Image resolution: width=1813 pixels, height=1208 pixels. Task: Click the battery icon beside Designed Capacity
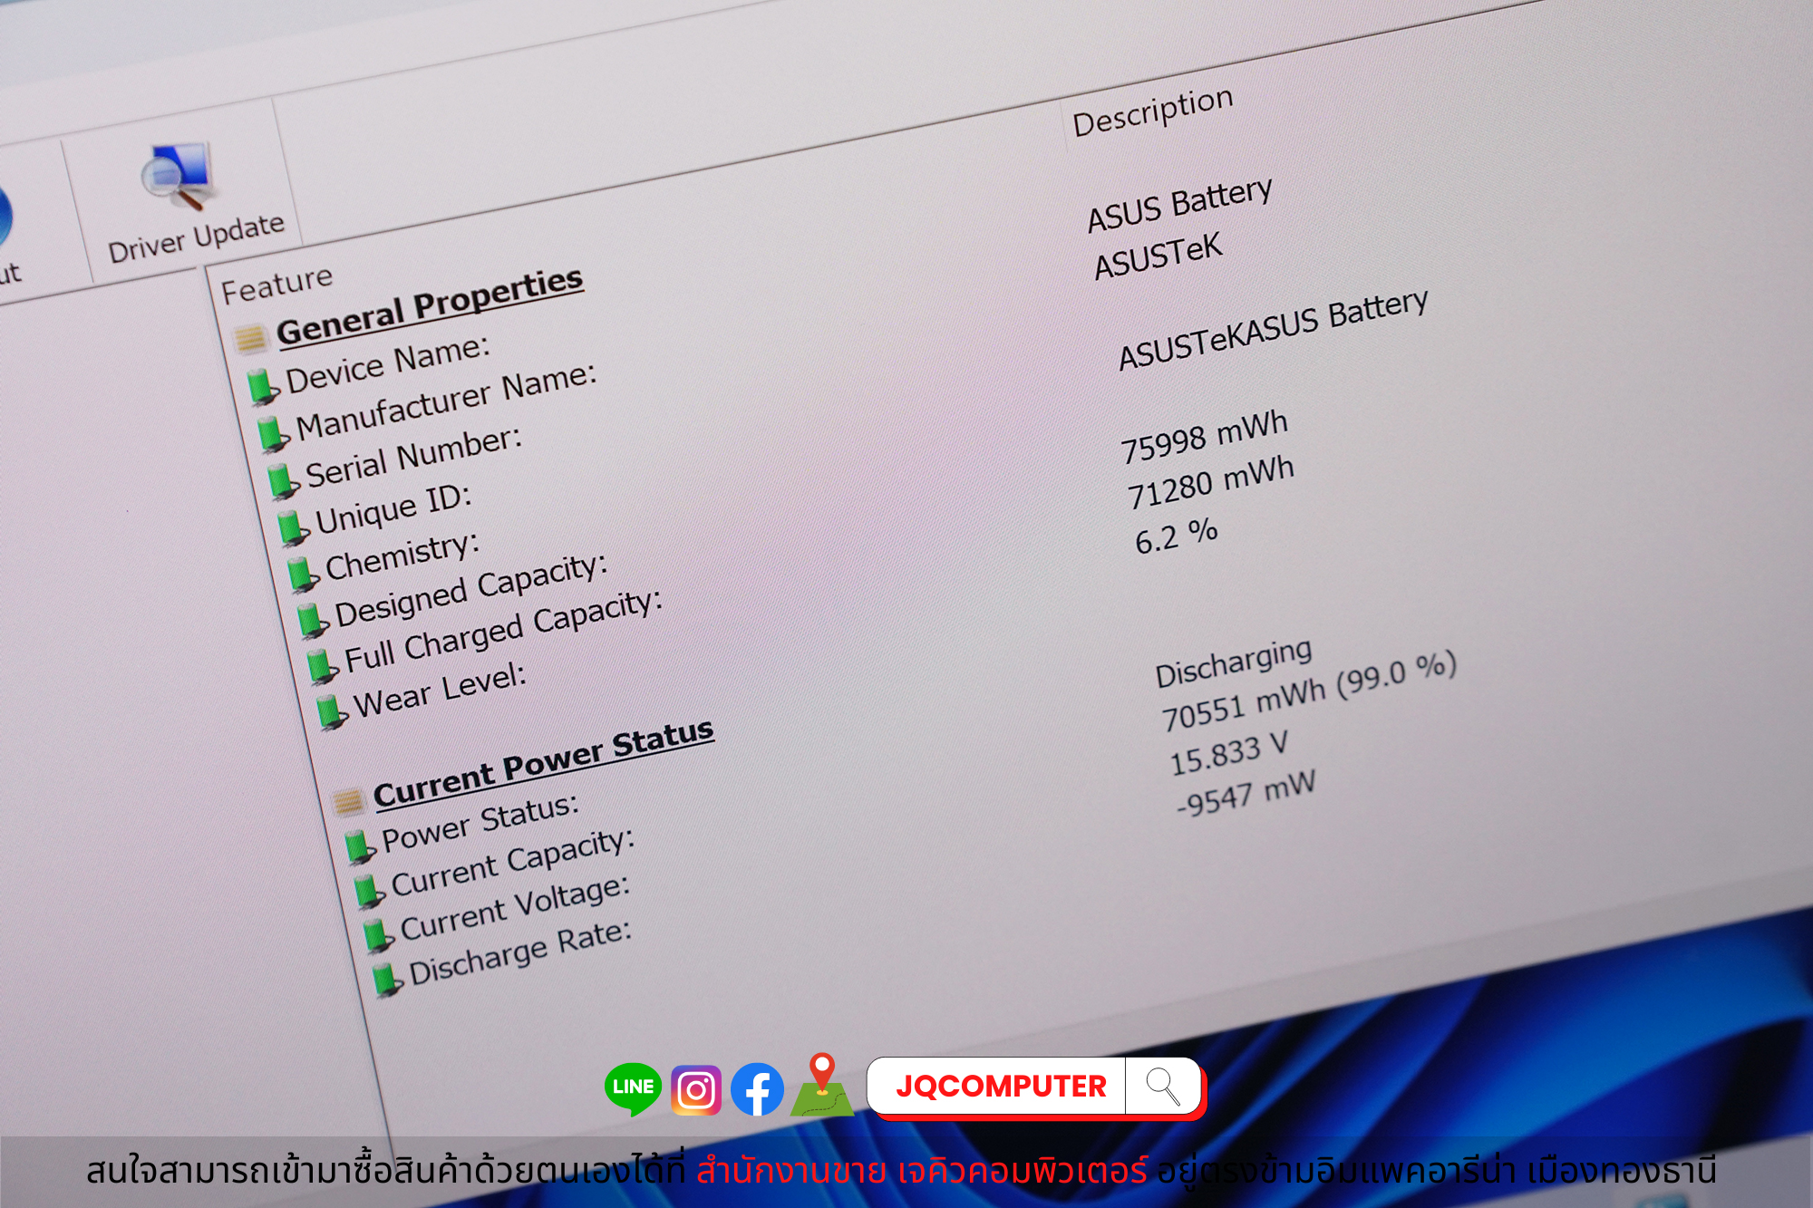pyautogui.click(x=313, y=621)
